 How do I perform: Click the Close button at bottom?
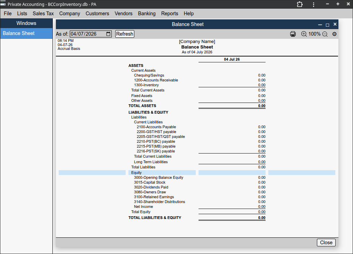[x=326, y=243]
